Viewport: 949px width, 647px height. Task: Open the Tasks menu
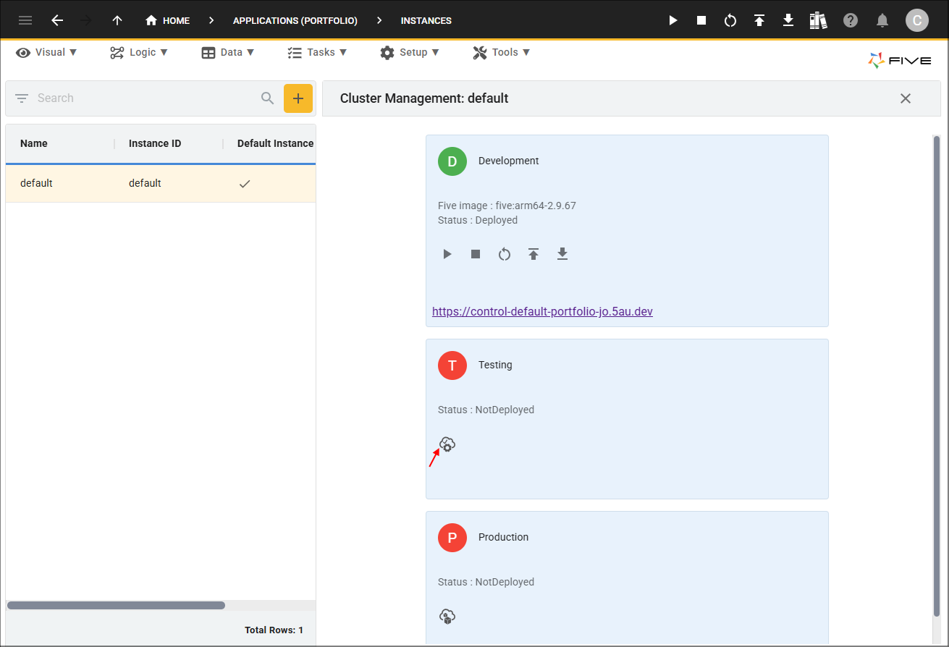click(317, 52)
